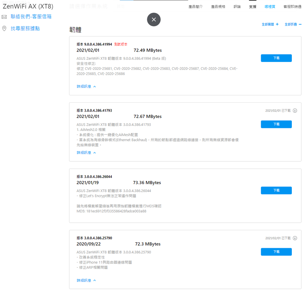This screenshot has height=291, width=304.
Task: Select the 支援 tab
Action: (253, 7)
